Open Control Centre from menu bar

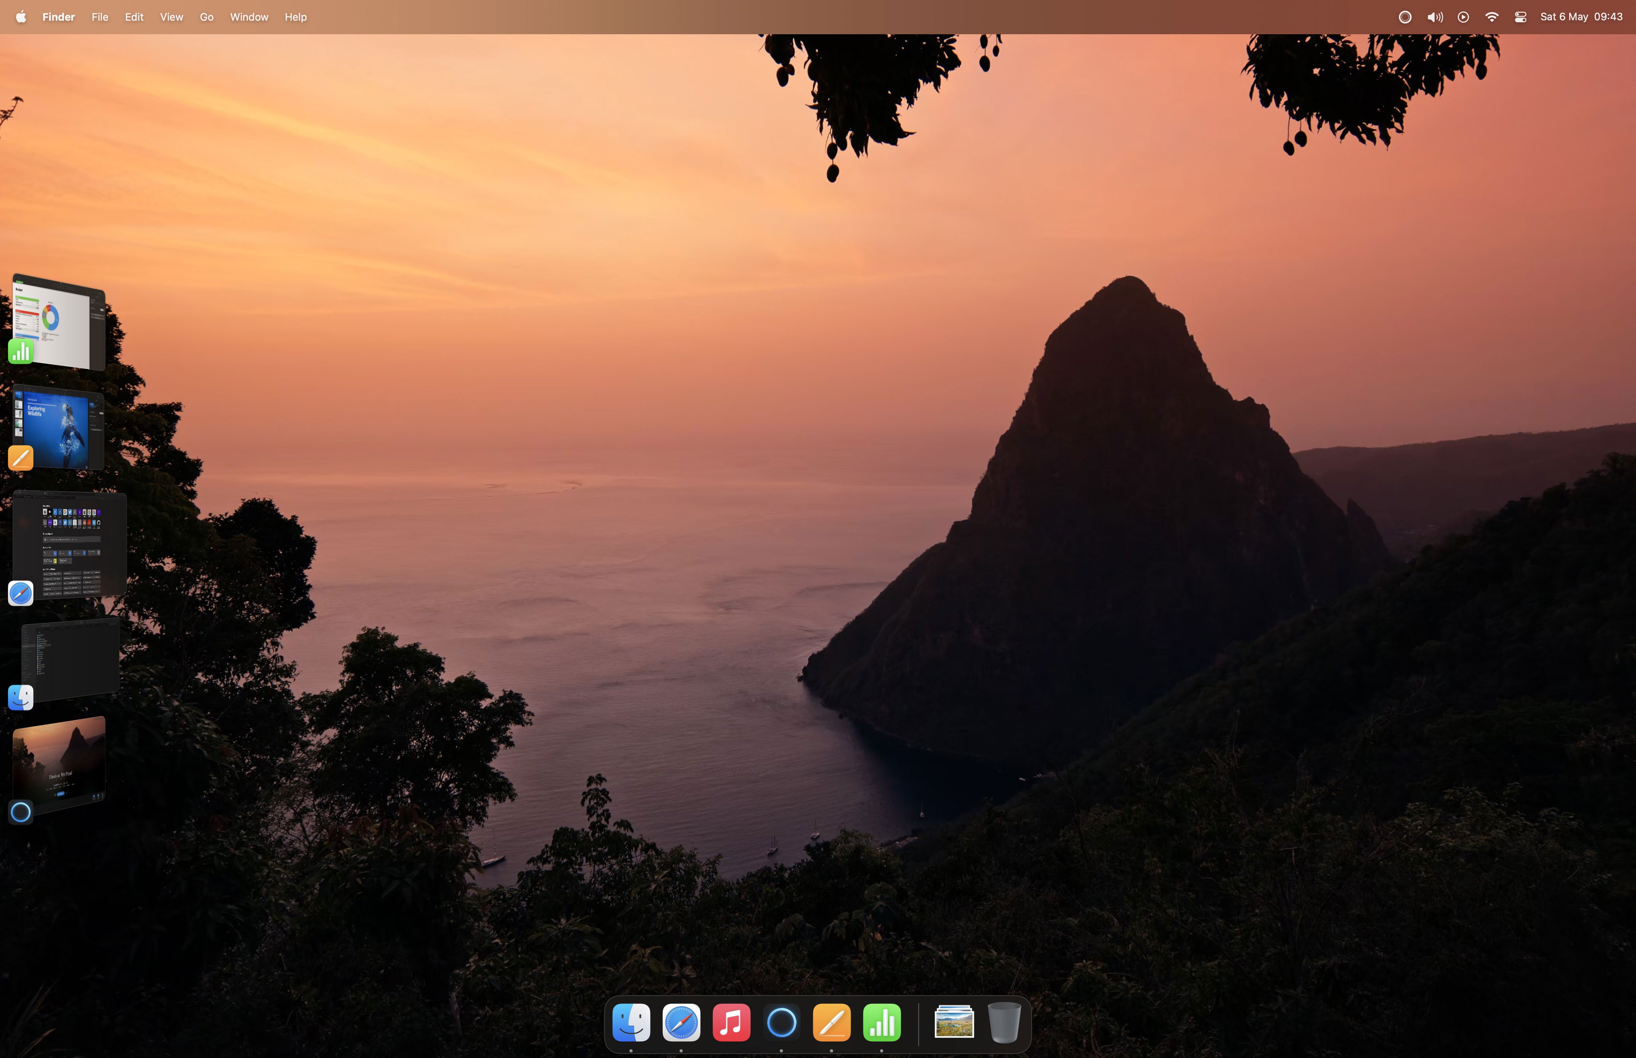coord(1520,17)
